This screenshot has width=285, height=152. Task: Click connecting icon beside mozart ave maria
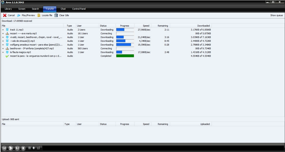coord(7,34)
